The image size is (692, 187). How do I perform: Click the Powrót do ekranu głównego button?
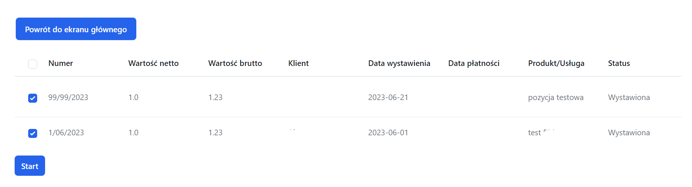[x=76, y=29]
